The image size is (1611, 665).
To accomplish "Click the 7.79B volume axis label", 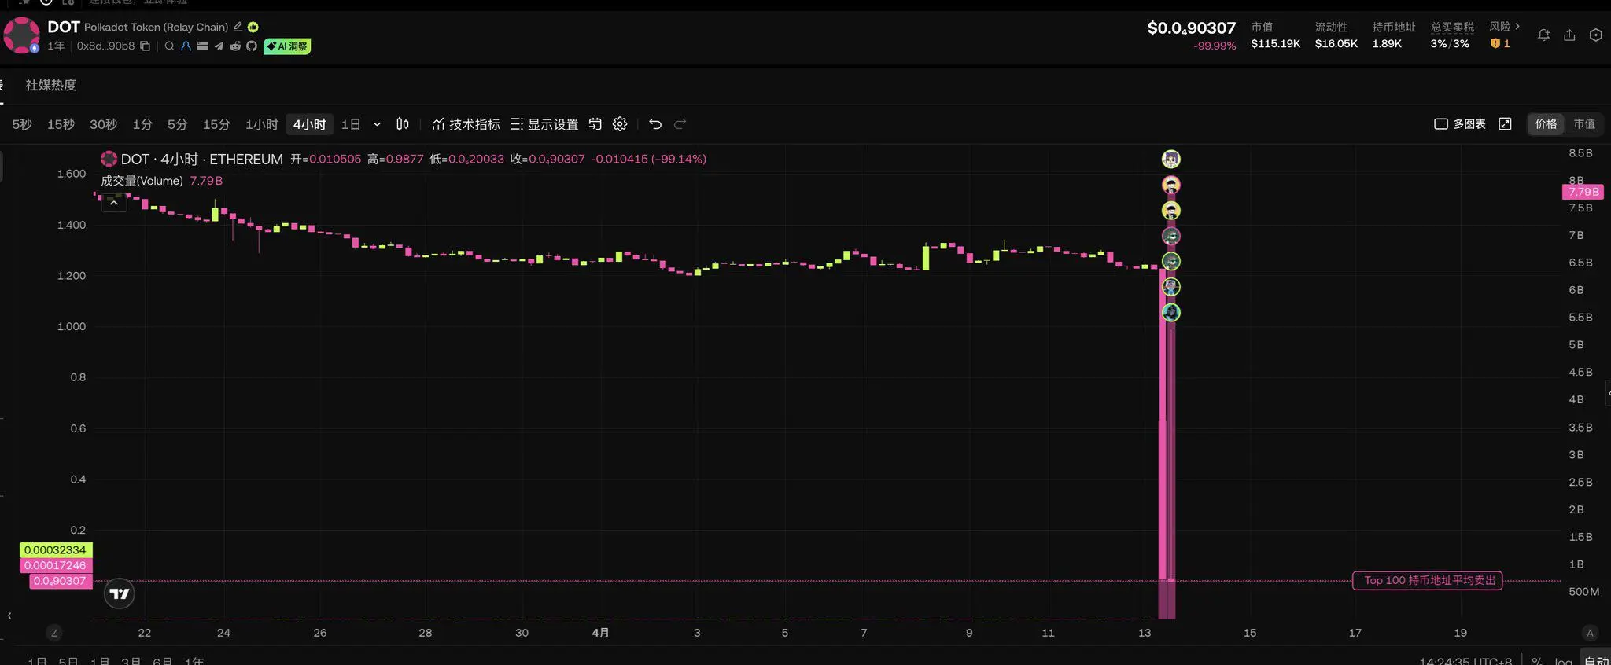I will pos(1583,192).
